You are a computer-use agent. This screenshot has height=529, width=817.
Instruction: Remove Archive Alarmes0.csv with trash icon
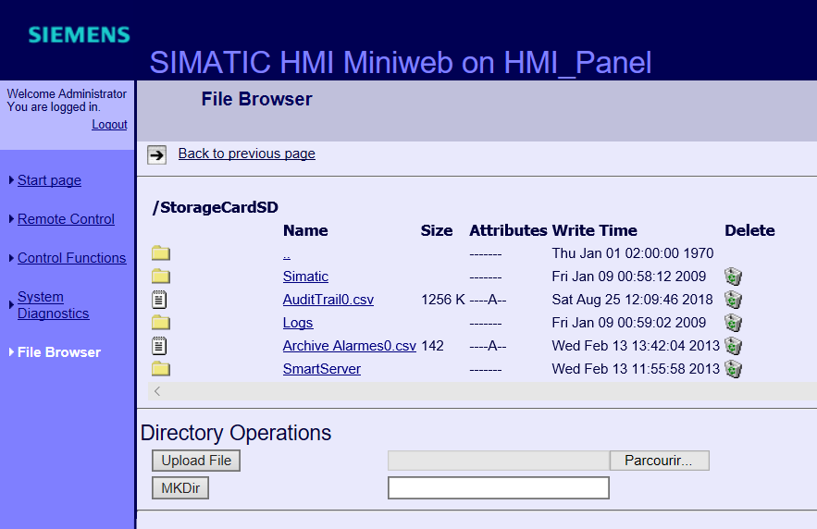tap(733, 346)
